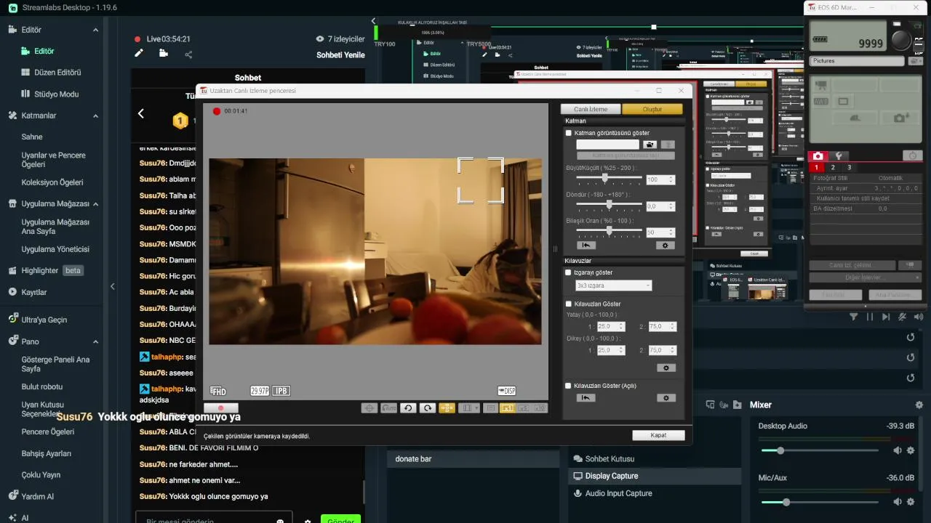Viewport: 931px width, 523px height.
Task: Open the red camera shooting tab in EOS window
Action: pyautogui.click(x=818, y=155)
